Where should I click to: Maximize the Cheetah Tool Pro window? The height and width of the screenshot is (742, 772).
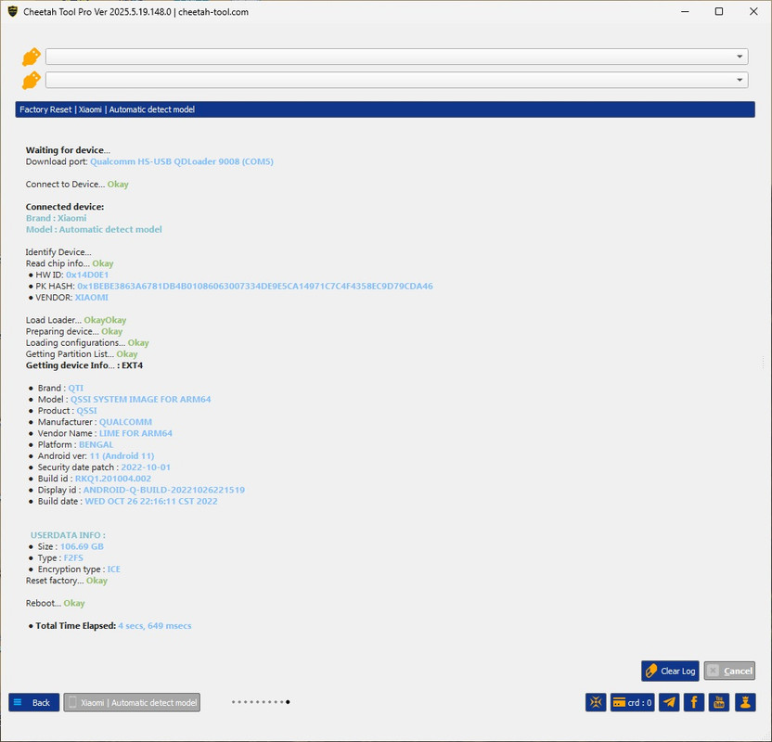coord(719,11)
